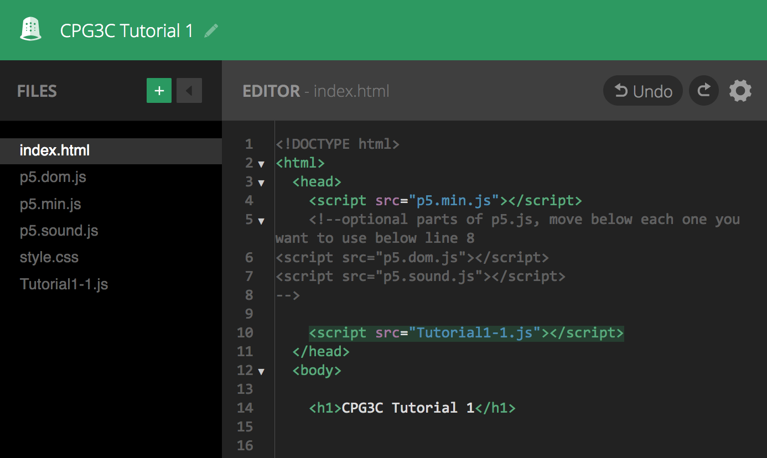Open p5.min.js file
The height and width of the screenshot is (458, 767).
pos(50,204)
